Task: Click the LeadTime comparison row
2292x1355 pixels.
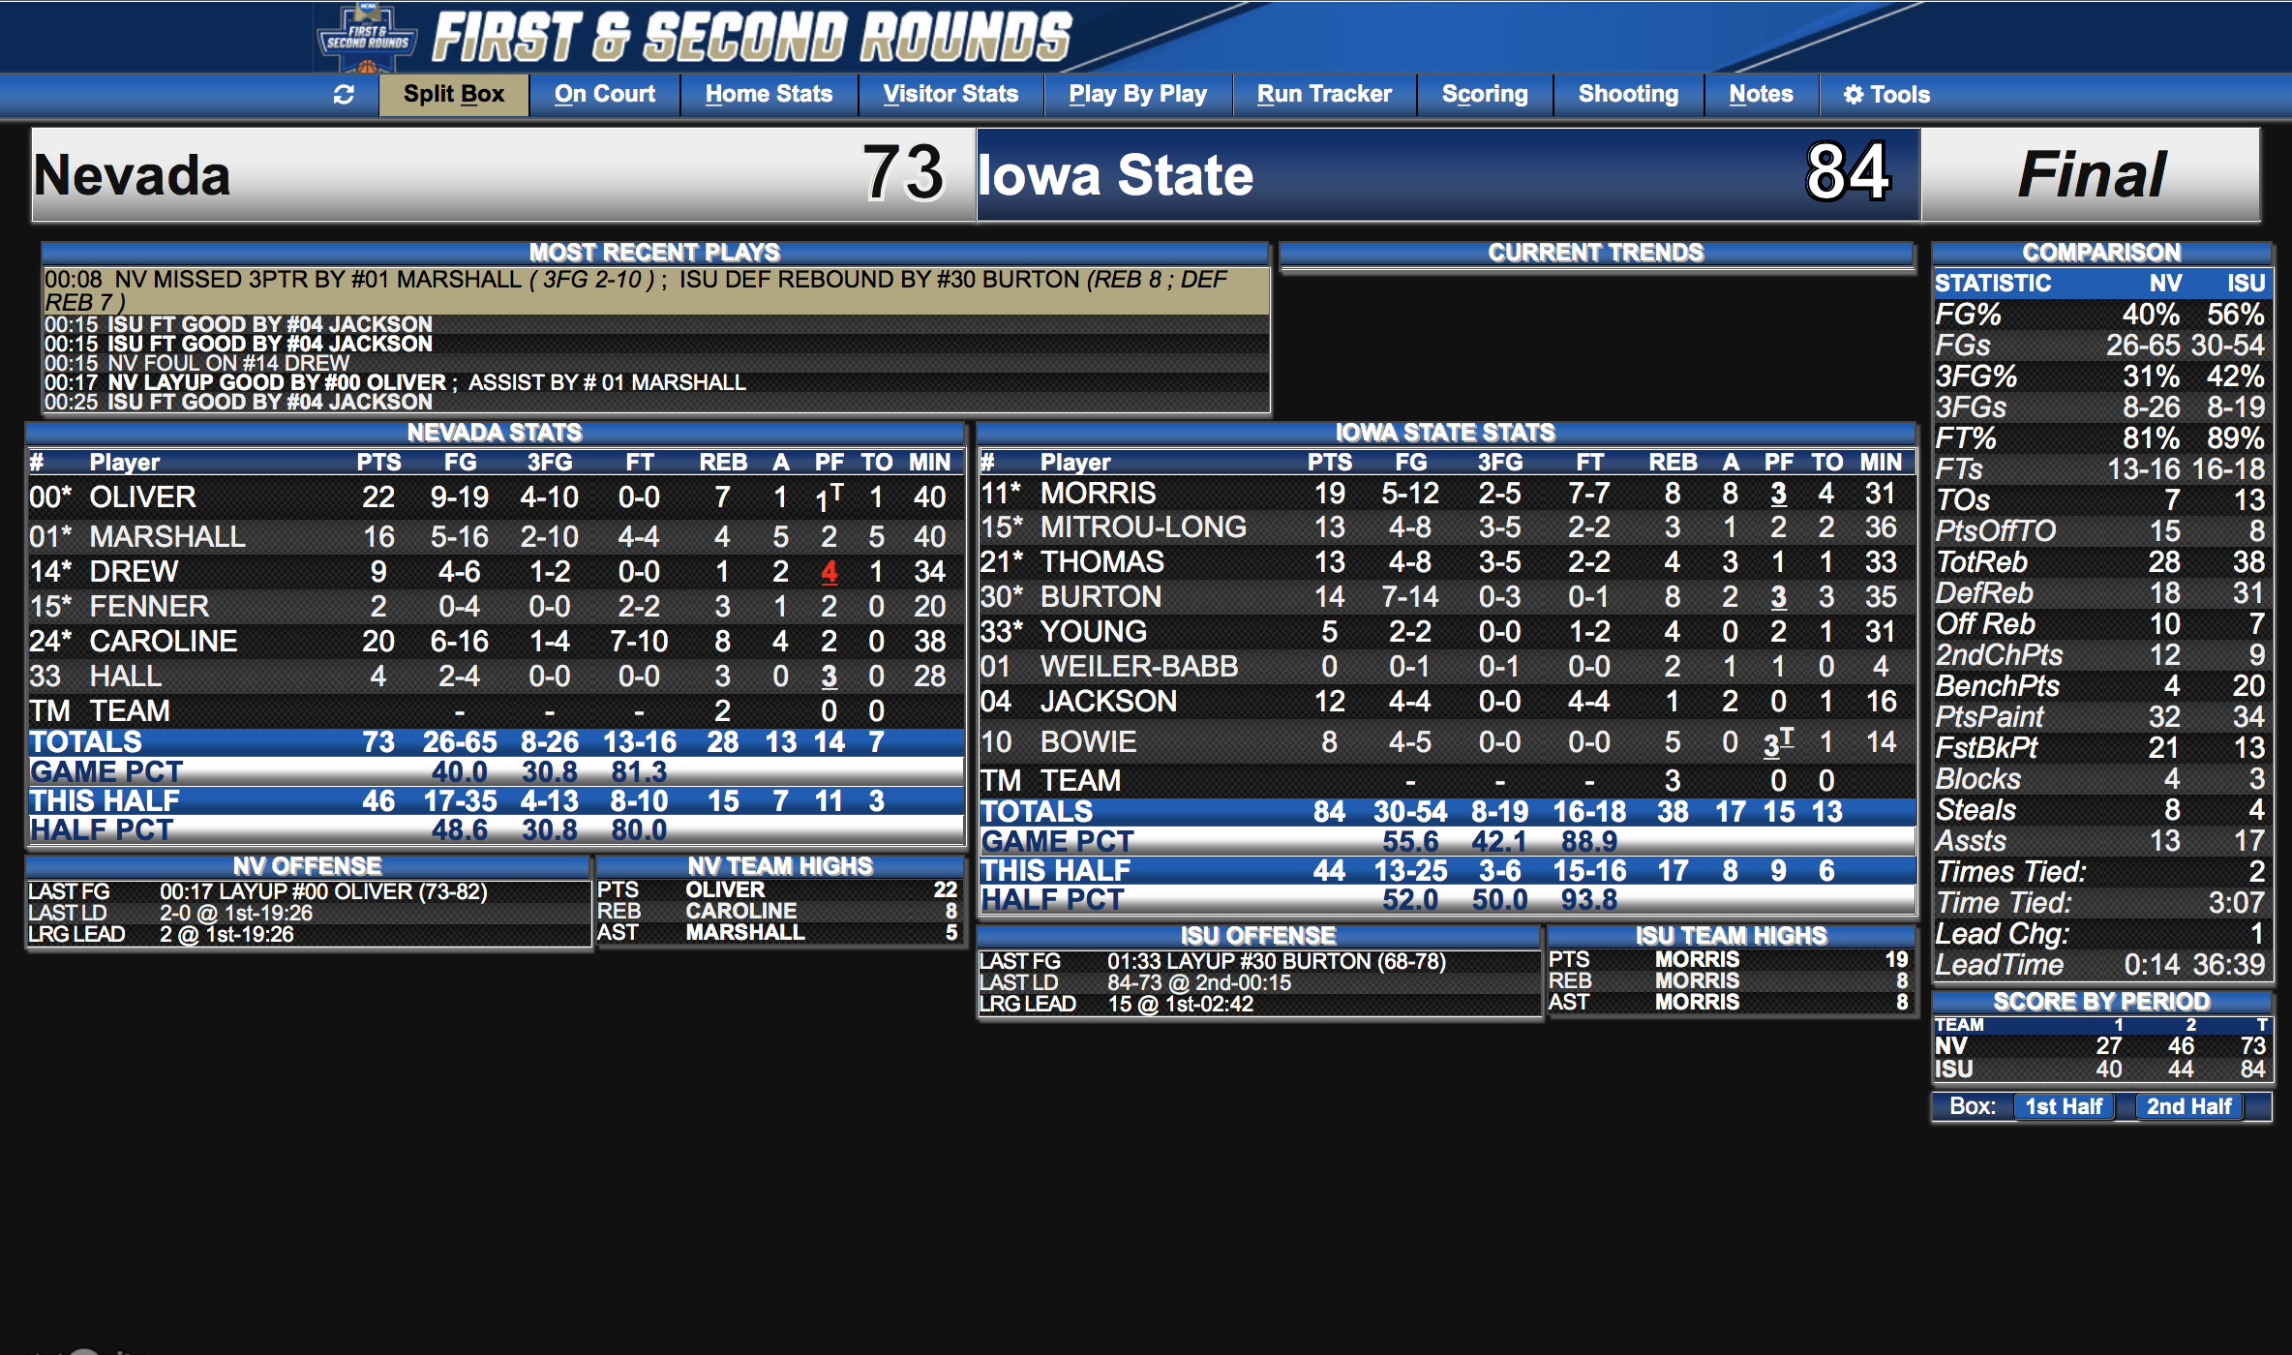Action: coord(2100,965)
